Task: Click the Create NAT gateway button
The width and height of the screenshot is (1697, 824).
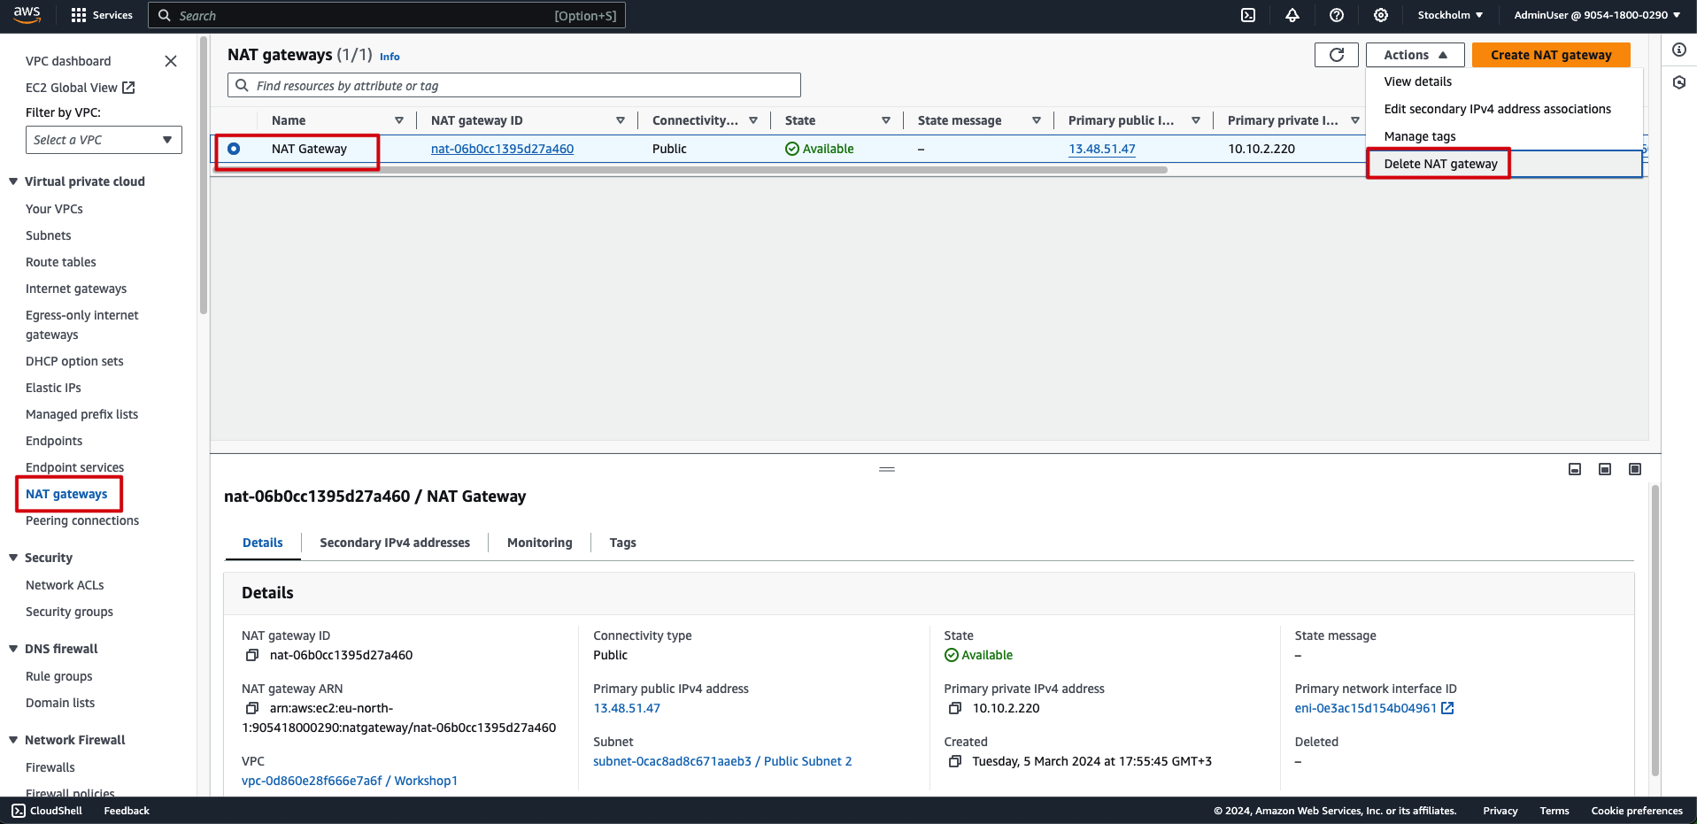Action: coord(1550,55)
